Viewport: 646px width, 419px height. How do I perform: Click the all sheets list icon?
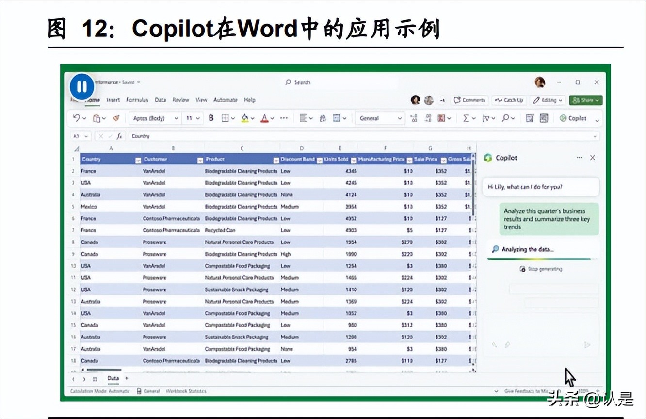click(x=95, y=379)
